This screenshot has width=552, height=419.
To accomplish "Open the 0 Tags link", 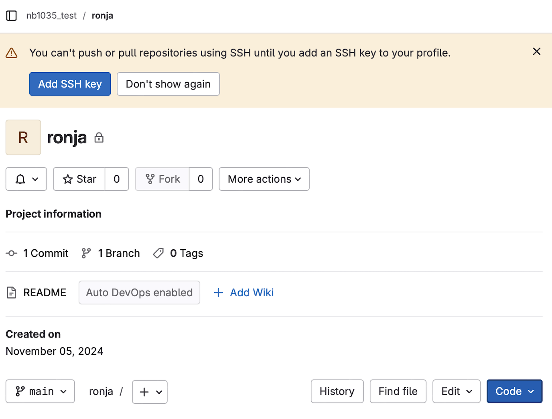I will [186, 253].
